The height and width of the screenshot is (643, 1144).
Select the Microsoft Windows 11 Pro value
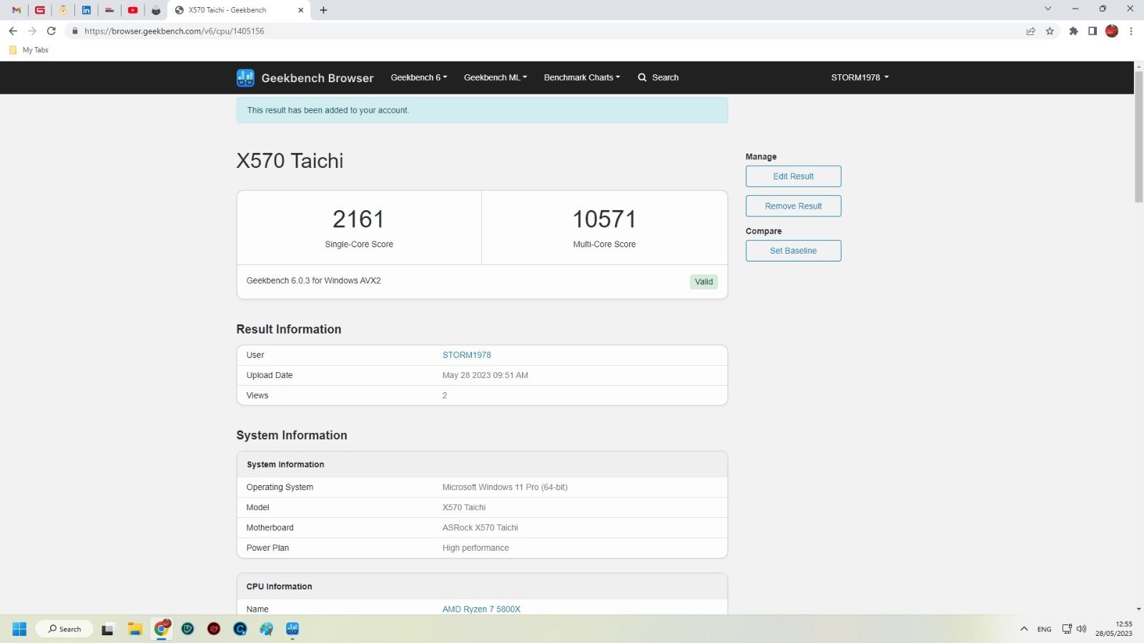click(x=505, y=487)
